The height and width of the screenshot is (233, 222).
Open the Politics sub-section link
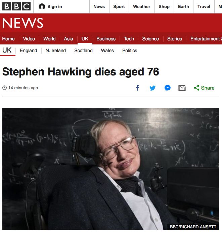130,51
